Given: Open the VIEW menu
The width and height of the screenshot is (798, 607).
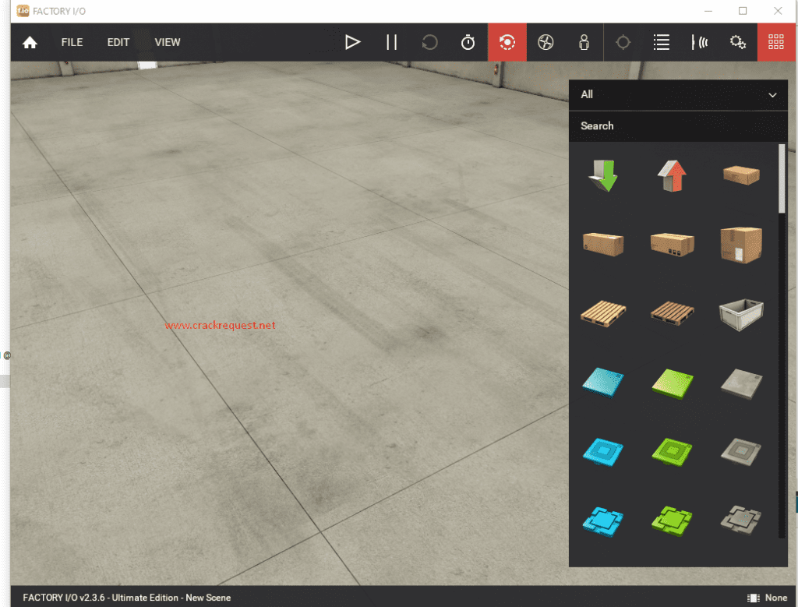Looking at the screenshot, I should (167, 42).
